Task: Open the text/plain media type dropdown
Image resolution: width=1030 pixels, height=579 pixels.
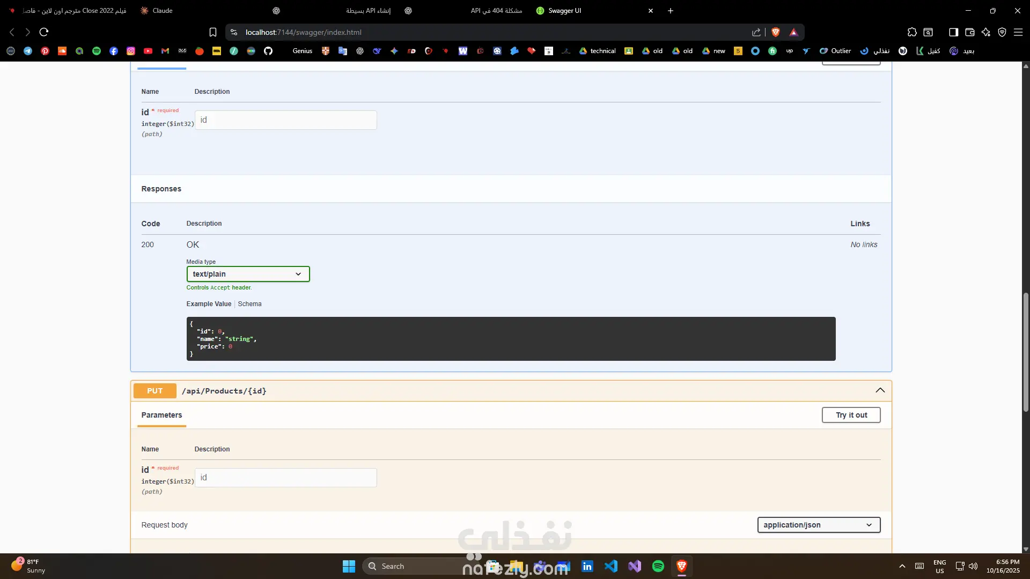Action: click(x=248, y=274)
